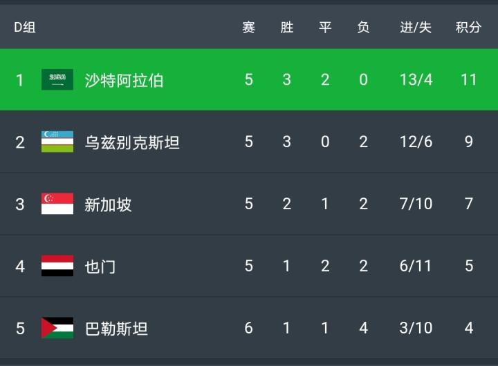Click the Palestine flag icon
The width and height of the screenshot is (498, 366).
pos(57,328)
